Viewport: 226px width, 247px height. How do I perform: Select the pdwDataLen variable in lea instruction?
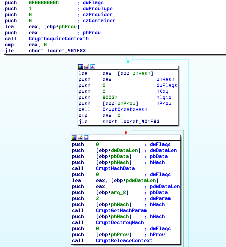(x=142, y=181)
